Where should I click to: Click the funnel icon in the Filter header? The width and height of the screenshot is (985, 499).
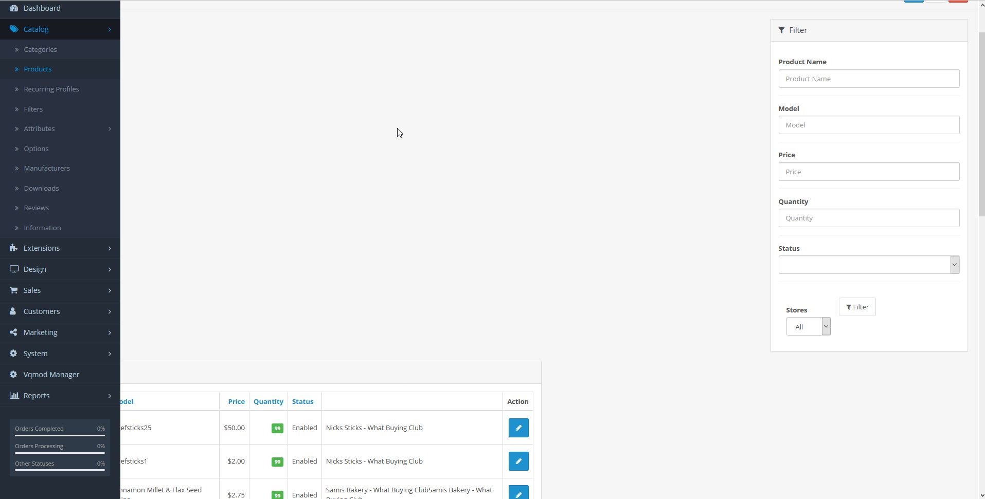(x=781, y=30)
